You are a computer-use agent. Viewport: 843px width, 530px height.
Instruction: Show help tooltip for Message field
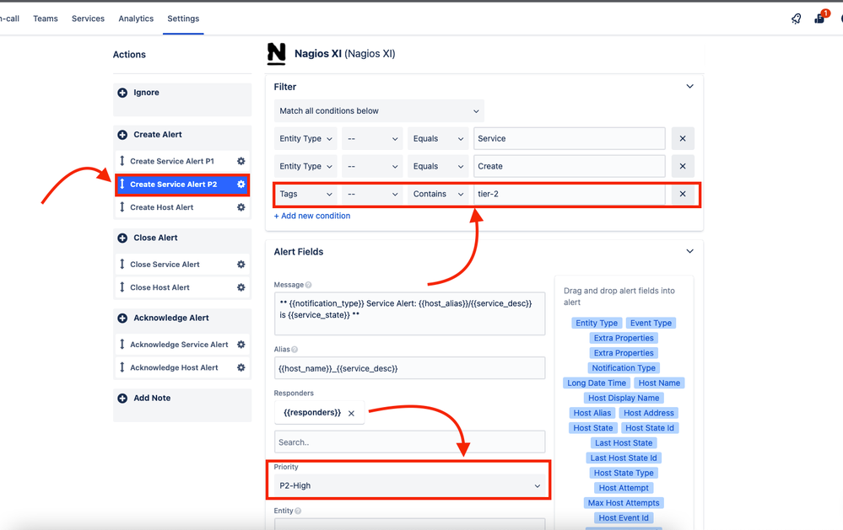308,285
